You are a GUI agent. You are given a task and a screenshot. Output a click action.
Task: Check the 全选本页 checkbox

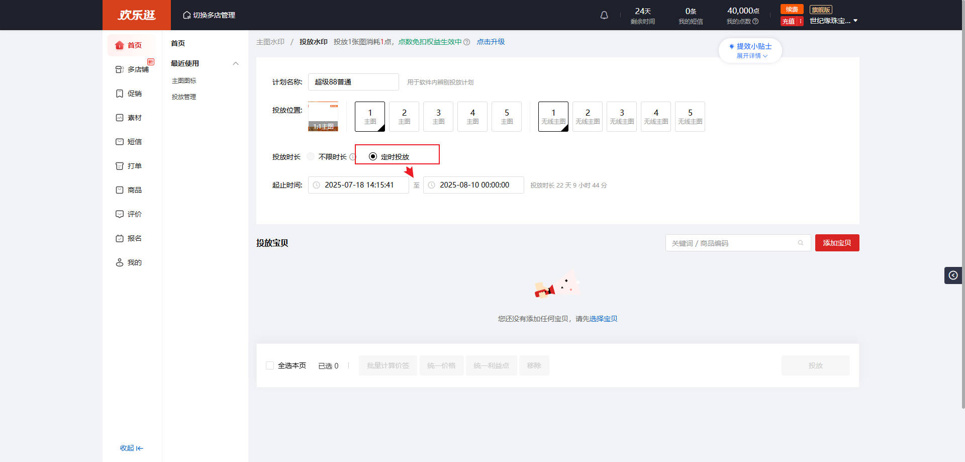click(x=270, y=365)
